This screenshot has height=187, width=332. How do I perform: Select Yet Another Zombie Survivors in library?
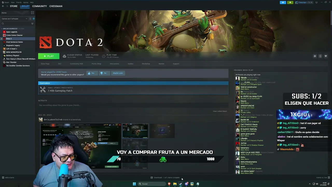(18, 66)
